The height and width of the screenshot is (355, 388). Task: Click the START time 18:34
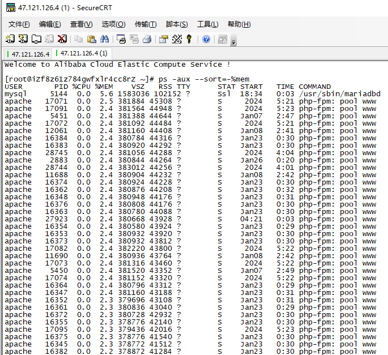click(251, 94)
